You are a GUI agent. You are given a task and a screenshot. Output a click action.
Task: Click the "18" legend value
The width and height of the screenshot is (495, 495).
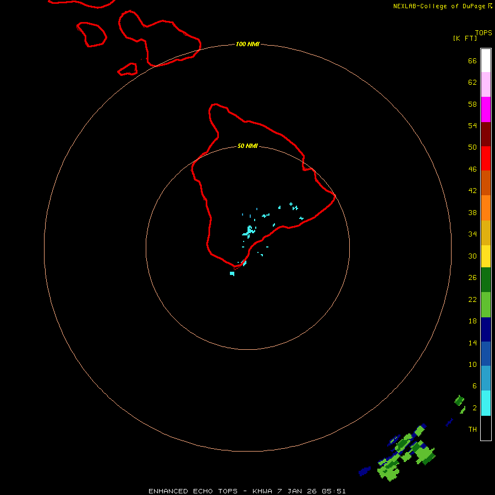click(x=472, y=321)
